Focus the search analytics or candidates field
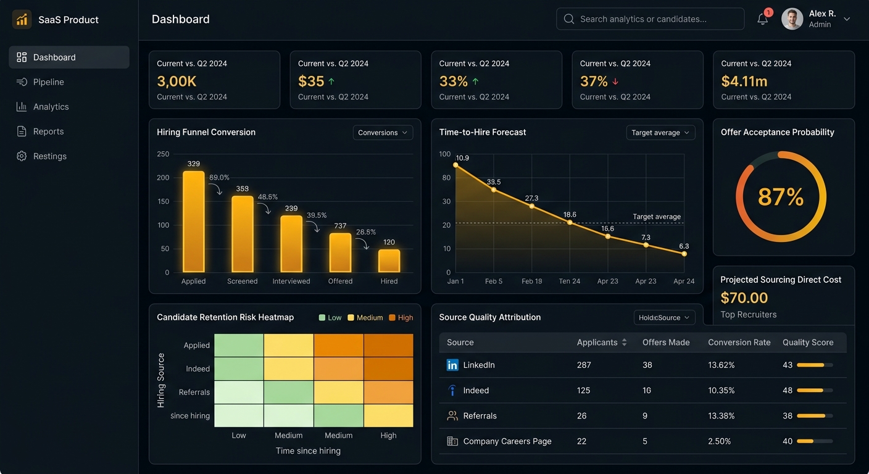Image resolution: width=869 pixels, height=474 pixels. (650, 19)
